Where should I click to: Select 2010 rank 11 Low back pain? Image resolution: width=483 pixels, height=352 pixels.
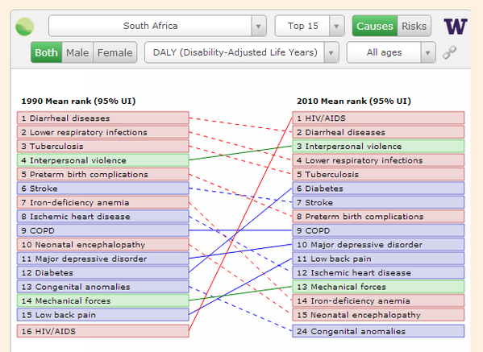[x=378, y=259]
